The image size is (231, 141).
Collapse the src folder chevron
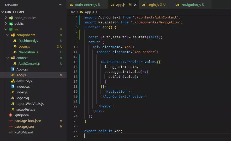6,29
